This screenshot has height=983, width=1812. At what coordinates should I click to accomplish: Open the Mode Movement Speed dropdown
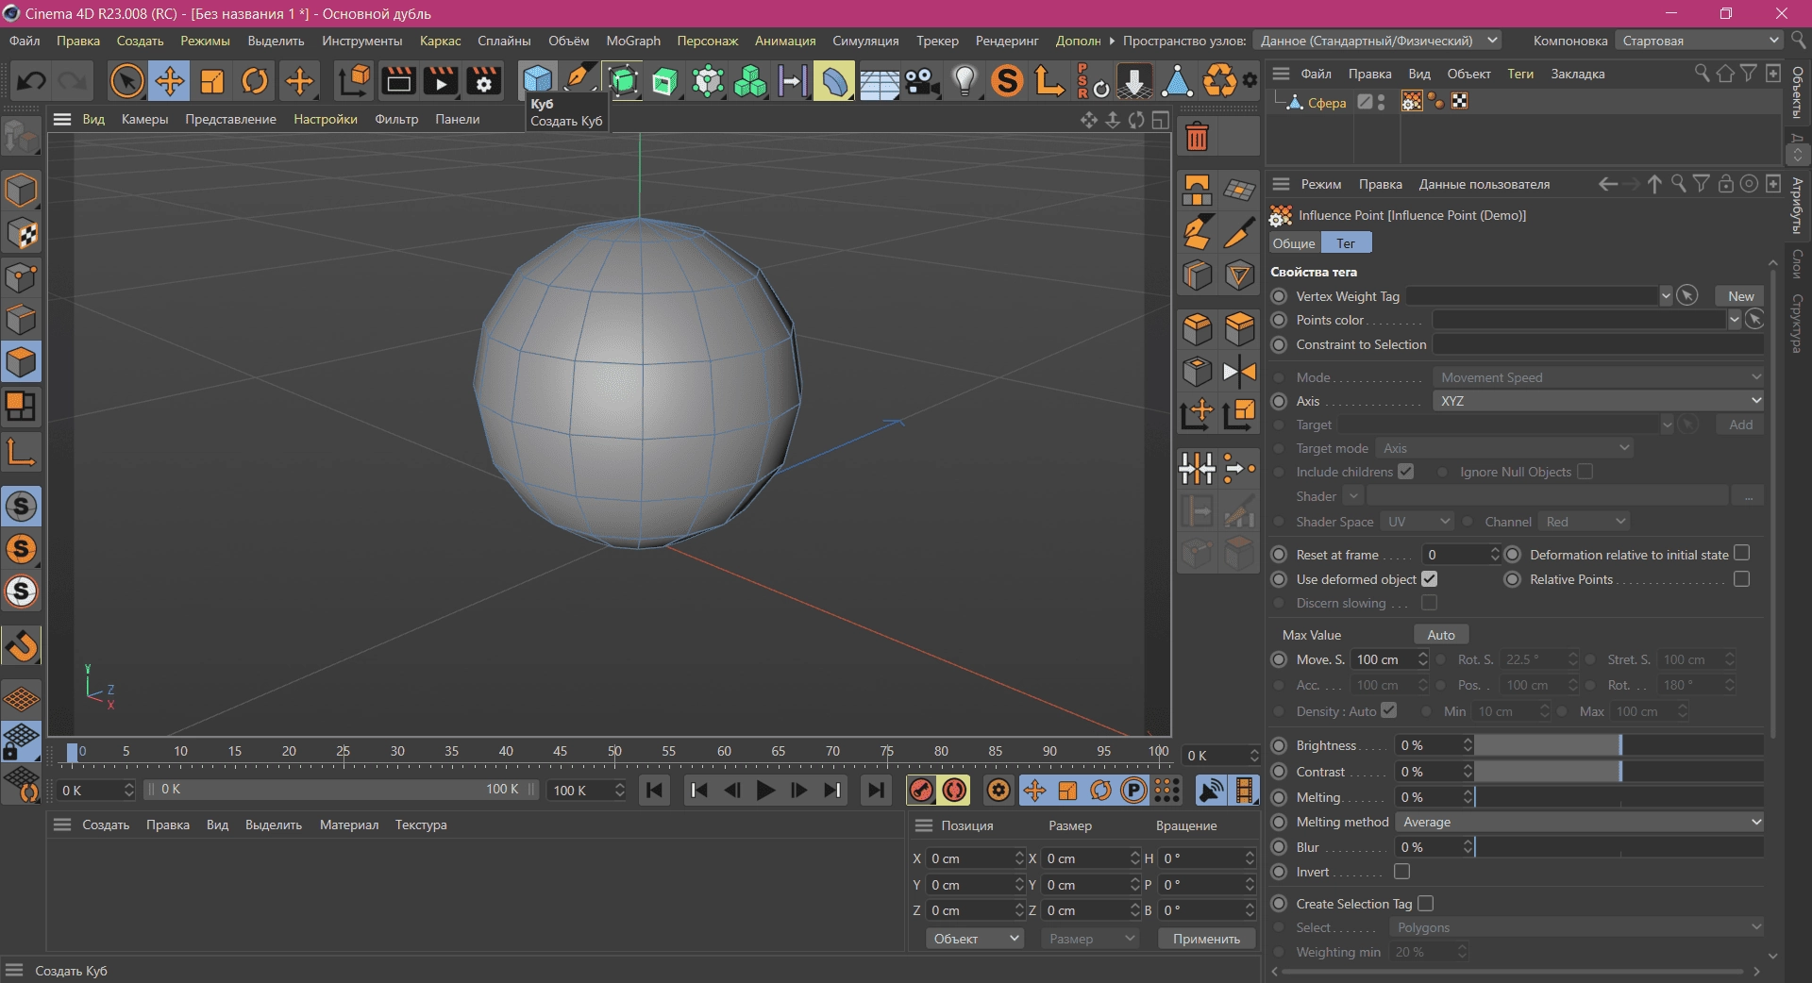[x=1599, y=377]
